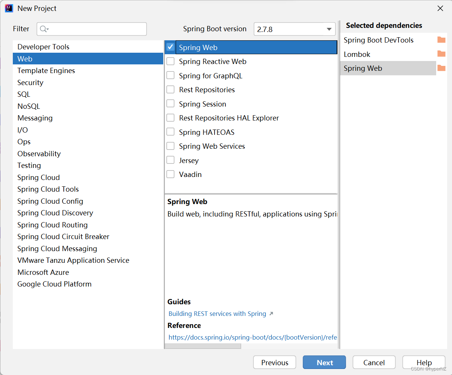Open the Help button

(x=424, y=362)
